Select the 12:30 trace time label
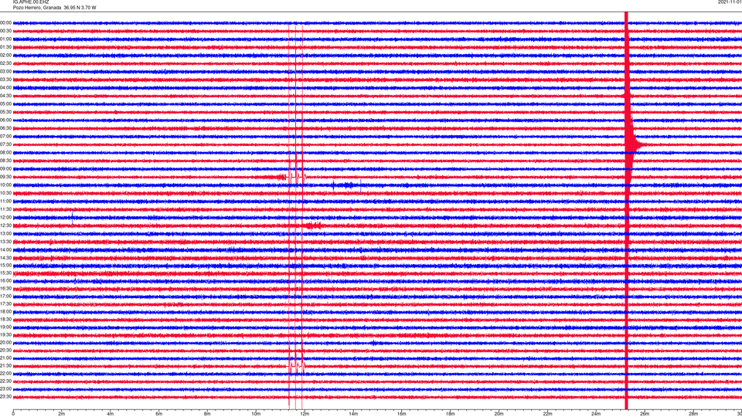The image size is (742, 417). coord(6,225)
